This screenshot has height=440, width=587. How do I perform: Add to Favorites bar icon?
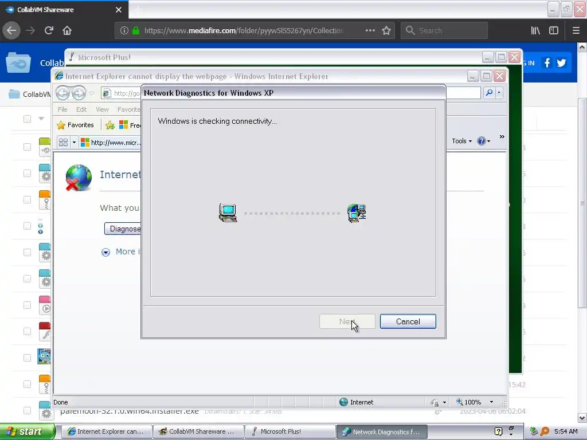tap(109, 125)
